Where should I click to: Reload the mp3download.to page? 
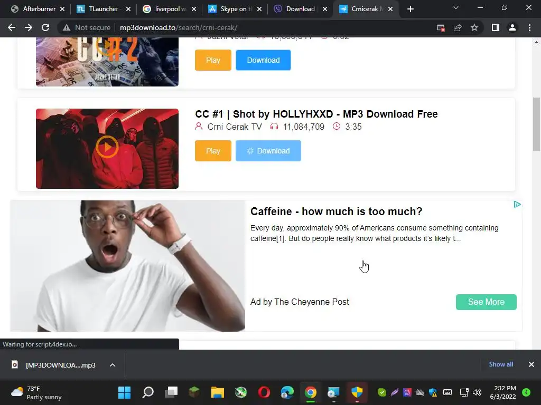(45, 27)
